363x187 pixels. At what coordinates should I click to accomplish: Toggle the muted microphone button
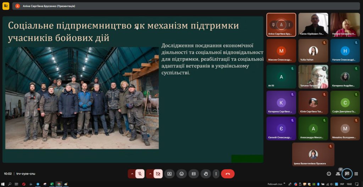coord(140,174)
